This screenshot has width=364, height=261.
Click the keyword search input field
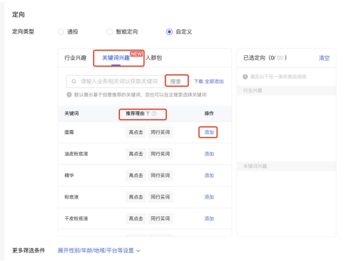click(115, 82)
